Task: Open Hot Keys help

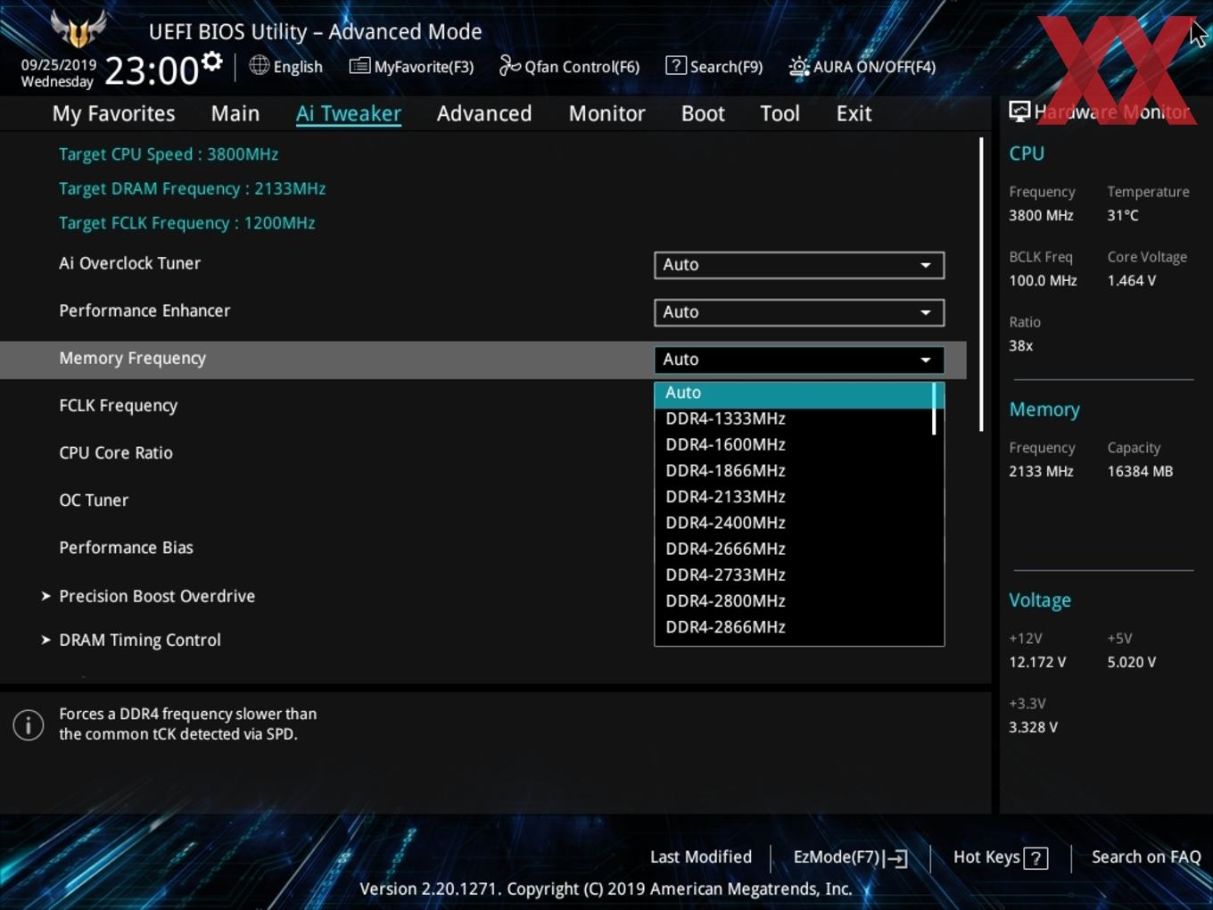Action: [1000, 857]
